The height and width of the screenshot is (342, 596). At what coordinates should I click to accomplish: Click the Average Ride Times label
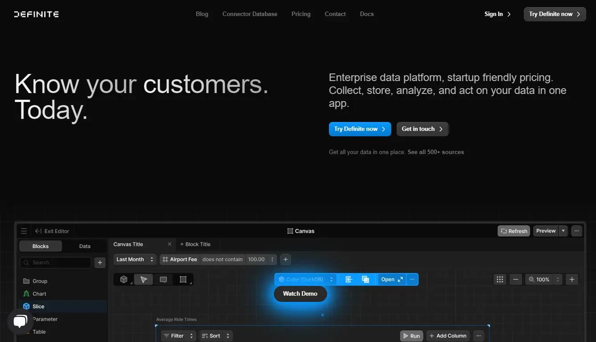pyautogui.click(x=176, y=319)
